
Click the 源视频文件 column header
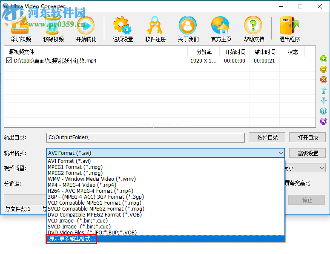tap(96, 52)
